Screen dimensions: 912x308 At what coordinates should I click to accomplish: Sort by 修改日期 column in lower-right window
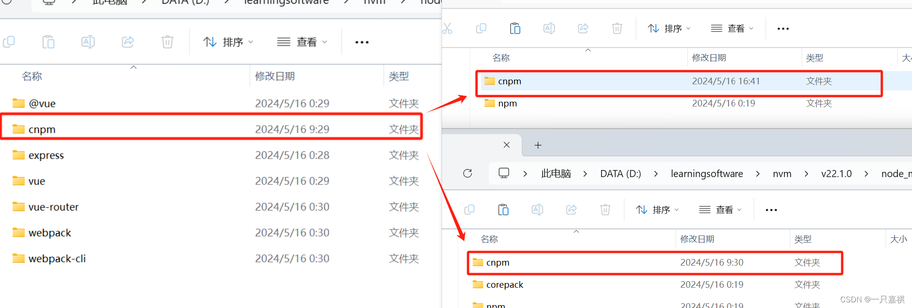(x=697, y=239)
